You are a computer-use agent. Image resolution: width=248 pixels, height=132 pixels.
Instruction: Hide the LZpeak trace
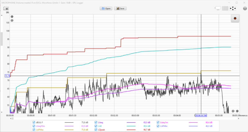click(x=96, y=130)
